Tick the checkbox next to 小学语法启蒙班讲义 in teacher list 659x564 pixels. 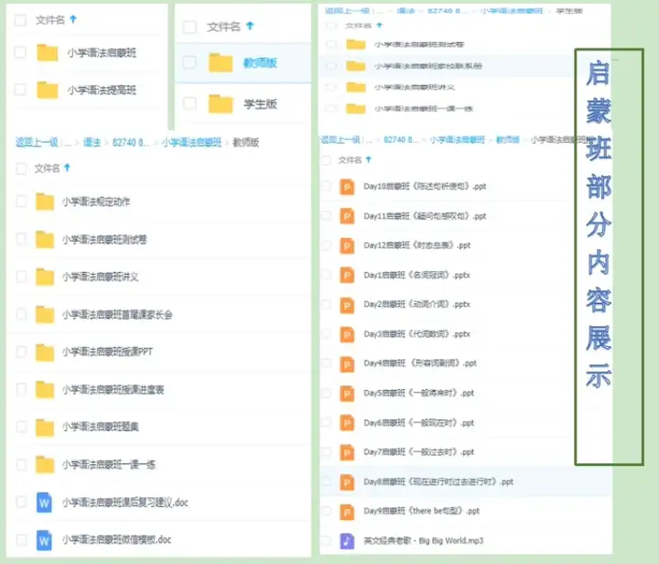[x=20, y=277]
